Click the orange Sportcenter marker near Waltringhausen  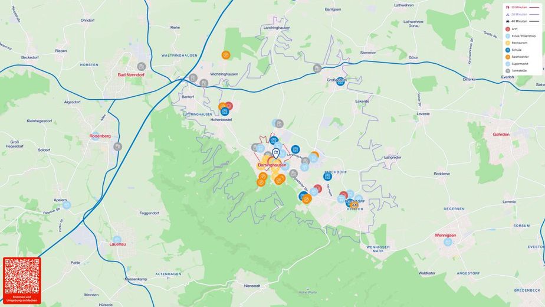pyautogui.click(x=226, y=55)
